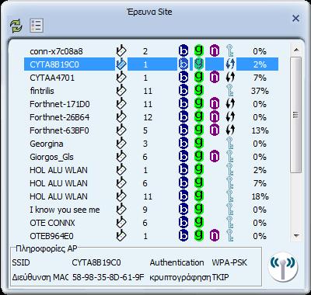Click the 13% signal value for Forthnet-63BF0
This screenshot has width=311, height=295.
(x=260, y=130)
